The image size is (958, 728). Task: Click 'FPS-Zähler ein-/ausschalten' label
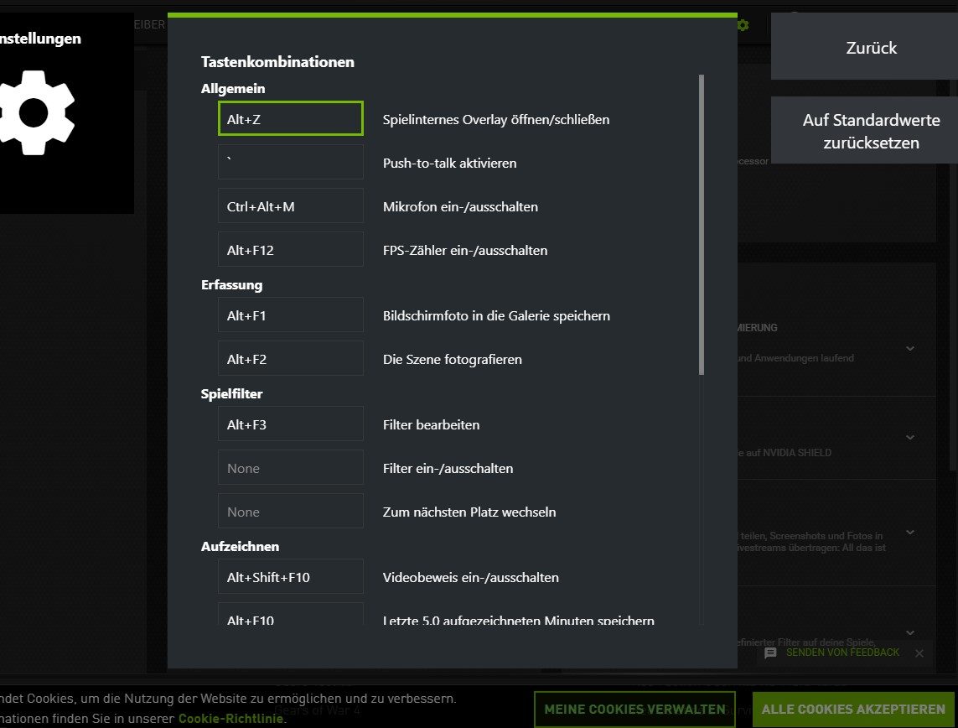pos(465,250)
